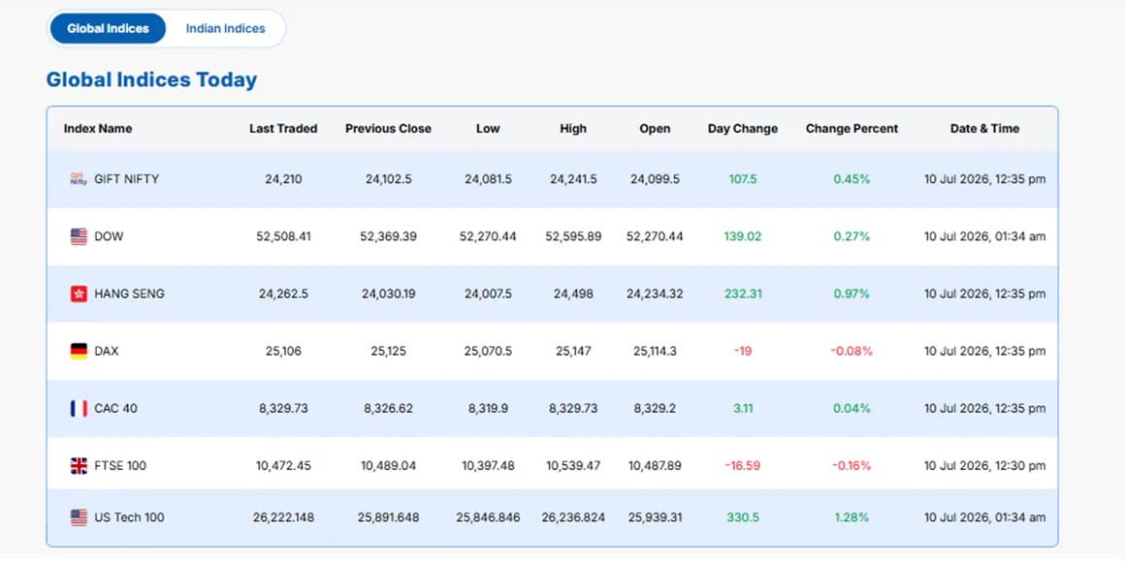Click the Open column header

[655, 129]
